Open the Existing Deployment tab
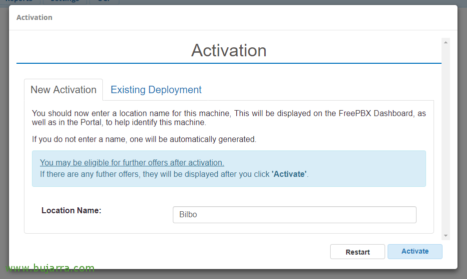This screenshot has width=467, height=279. [x=156, y=90]
